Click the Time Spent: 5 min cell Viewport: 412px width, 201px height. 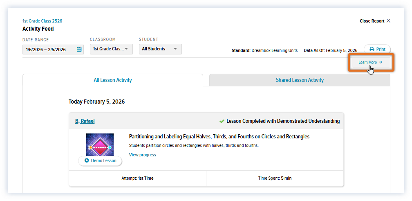pos(275,178)
